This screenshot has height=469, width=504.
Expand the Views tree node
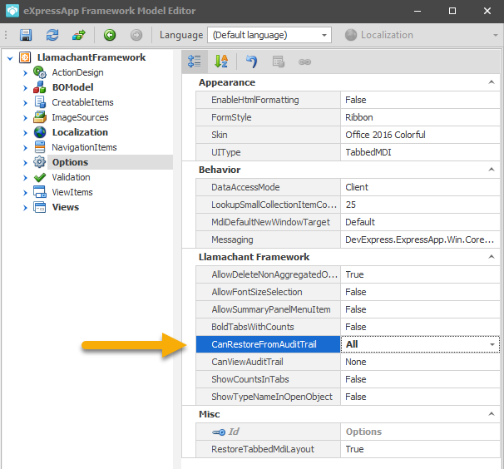[25, 208]
